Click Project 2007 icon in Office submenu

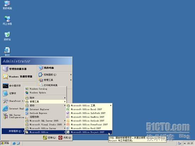pyautogui.click(x=68, y=132)
